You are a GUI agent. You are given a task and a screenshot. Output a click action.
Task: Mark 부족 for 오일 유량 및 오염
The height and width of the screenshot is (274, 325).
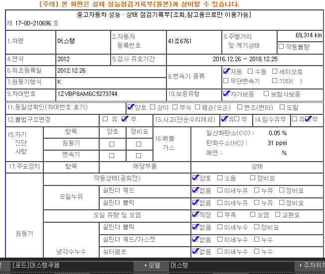click(220, 215)
